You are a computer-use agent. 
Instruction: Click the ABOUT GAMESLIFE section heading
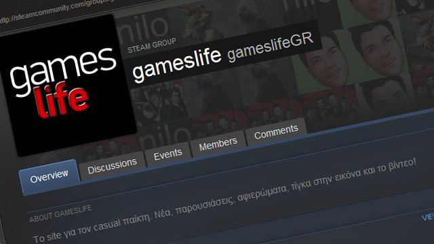coord(60,214)
